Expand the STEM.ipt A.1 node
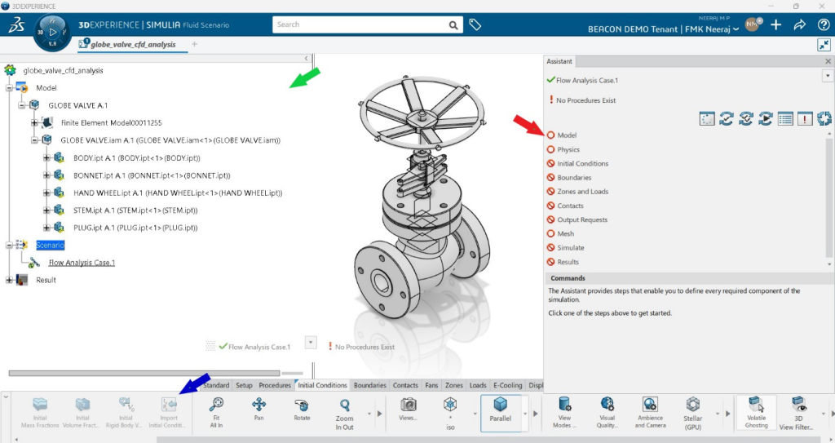 click(46, 210)
